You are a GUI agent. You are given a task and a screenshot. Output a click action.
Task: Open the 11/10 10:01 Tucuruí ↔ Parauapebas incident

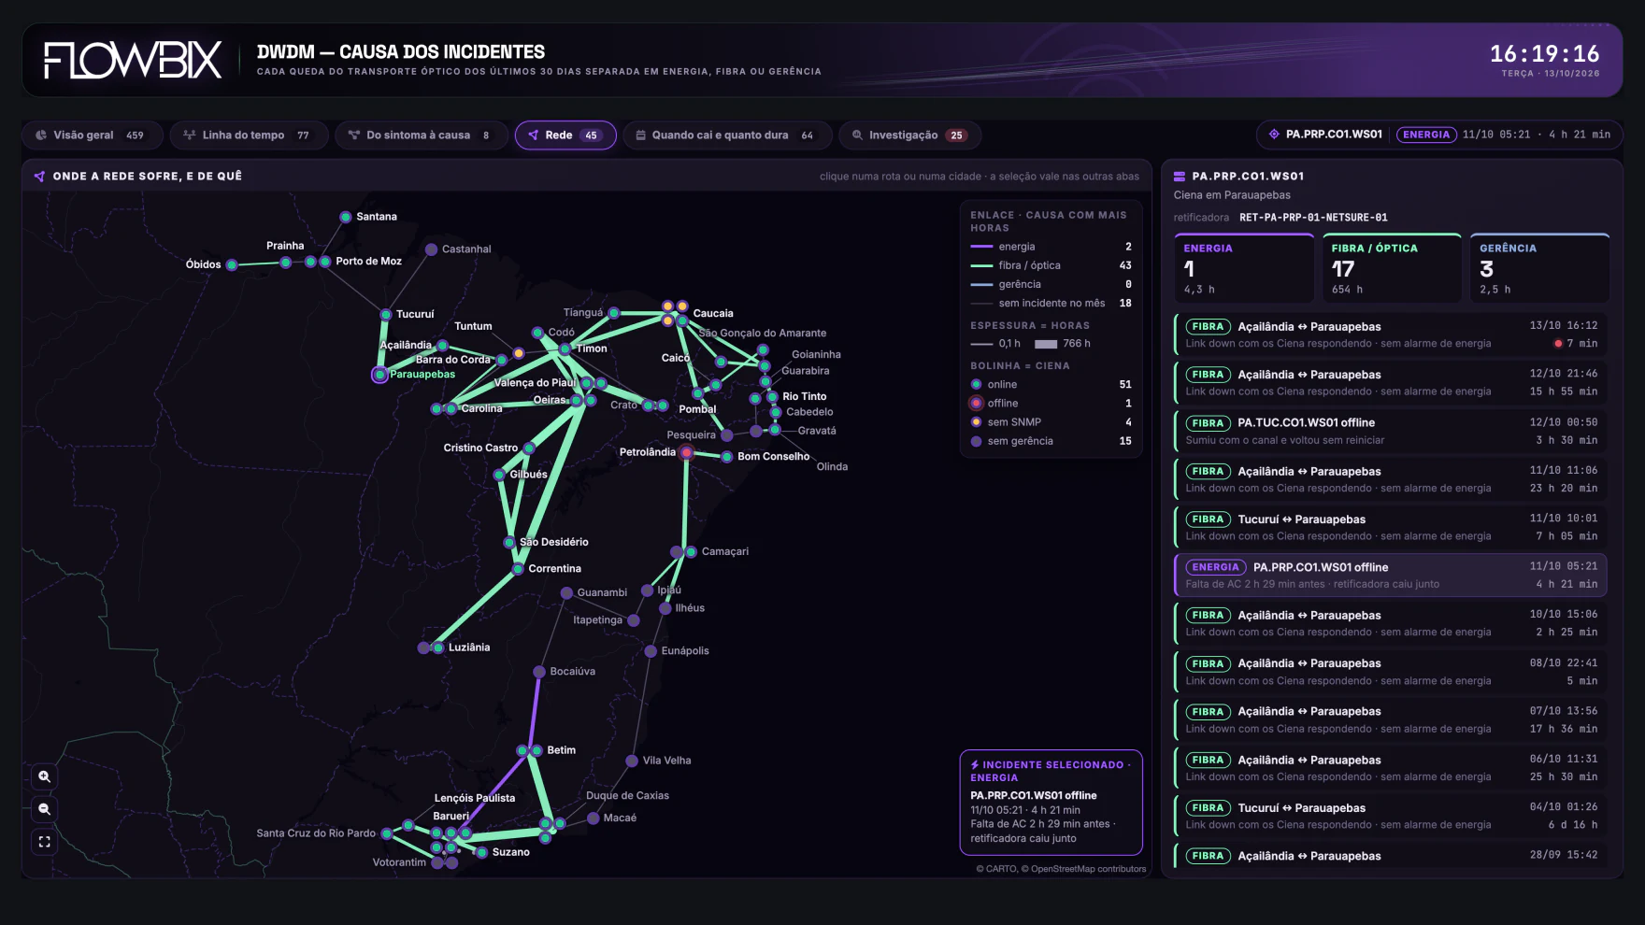(x=1391, y=527)
